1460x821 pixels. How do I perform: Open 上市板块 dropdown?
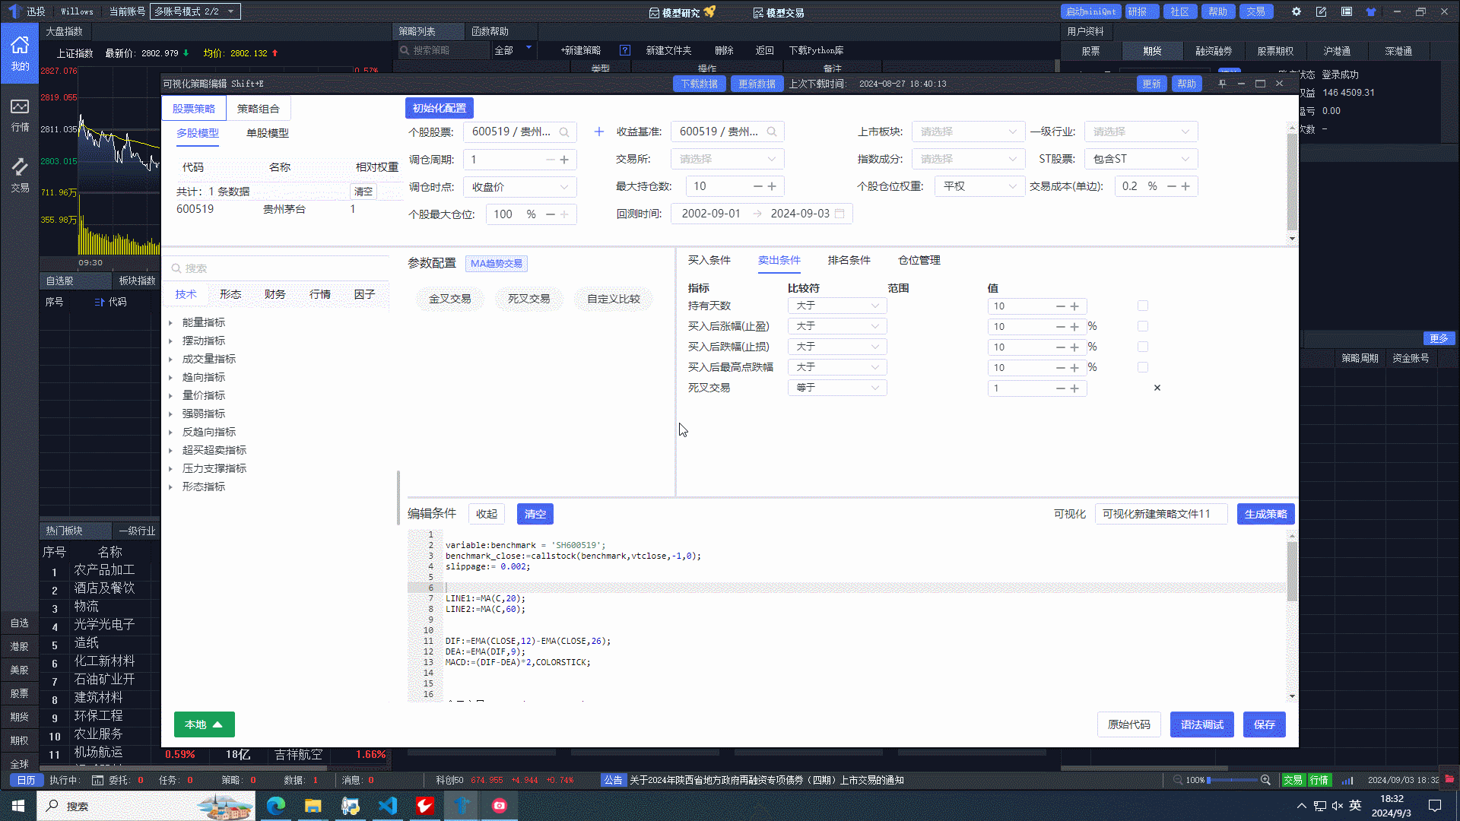[969, 132]
